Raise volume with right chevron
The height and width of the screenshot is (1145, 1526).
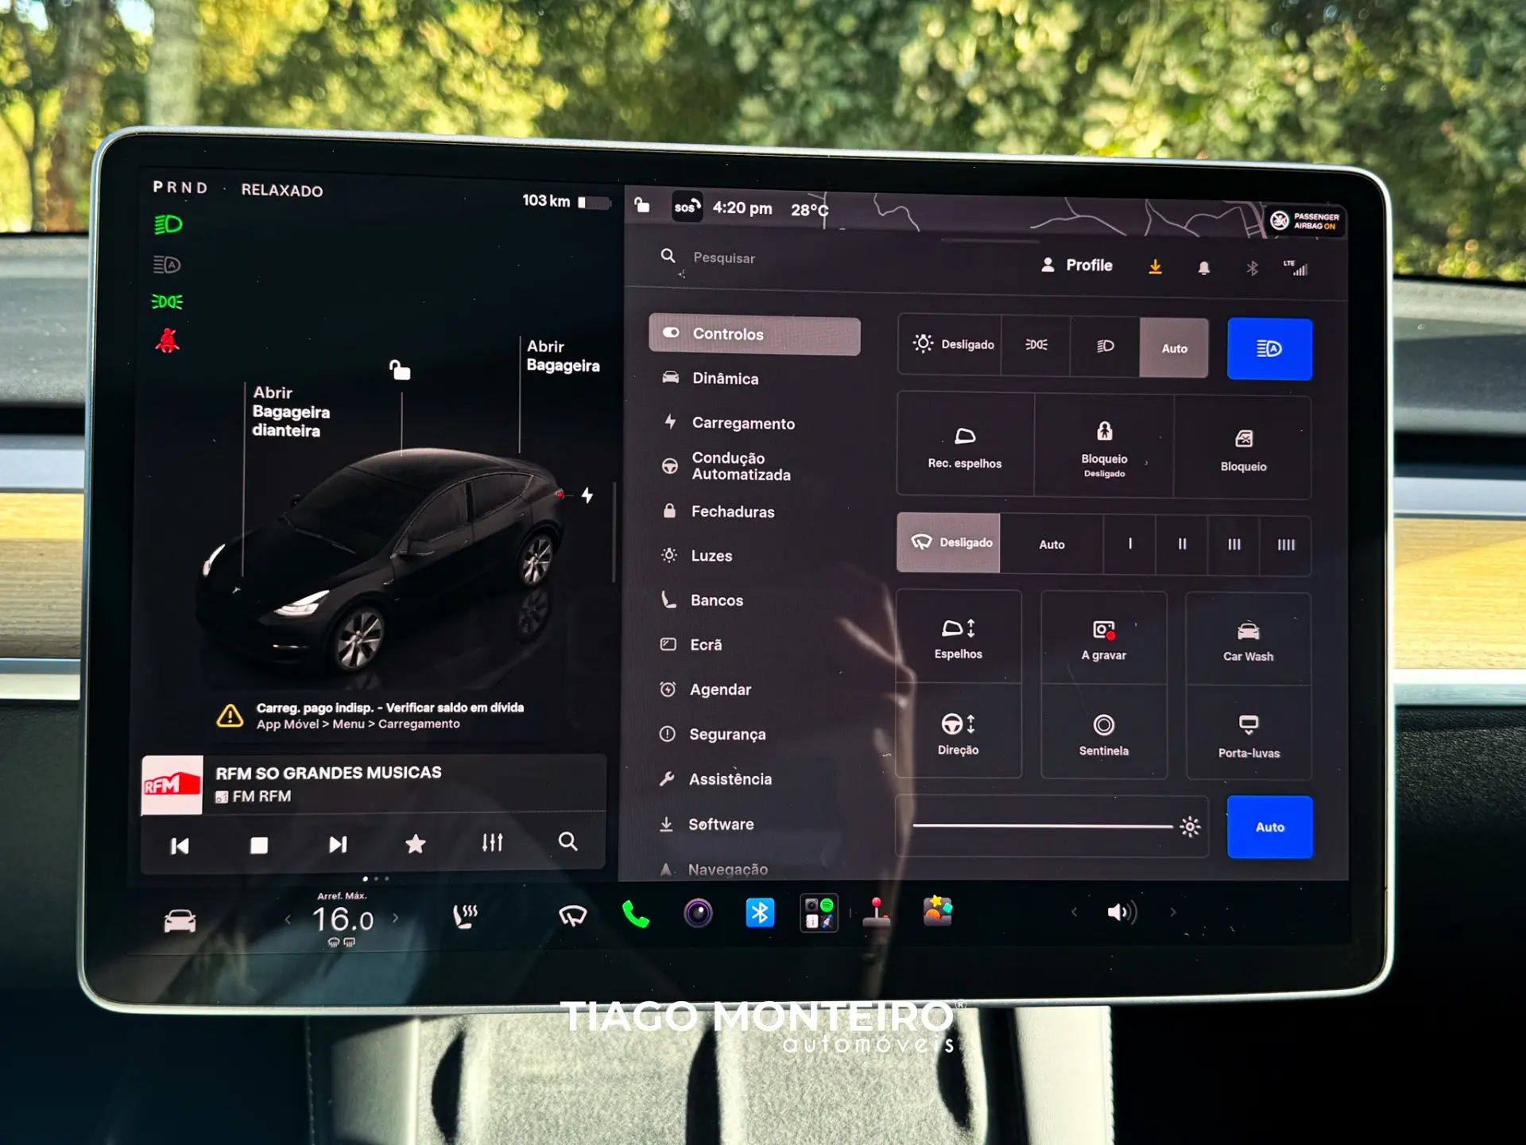point(1172,912)
